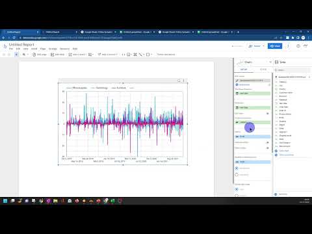This screenshot has height=234, width=312.
Task: Open the blue Metric field chip
Action: click(x=253, y=136)
